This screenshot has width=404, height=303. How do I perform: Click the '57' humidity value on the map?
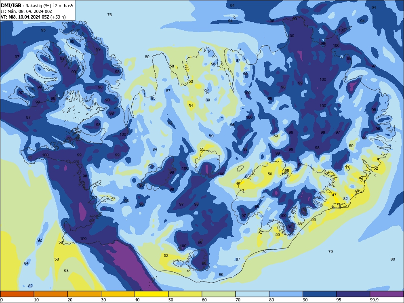(x=261, y=233)
